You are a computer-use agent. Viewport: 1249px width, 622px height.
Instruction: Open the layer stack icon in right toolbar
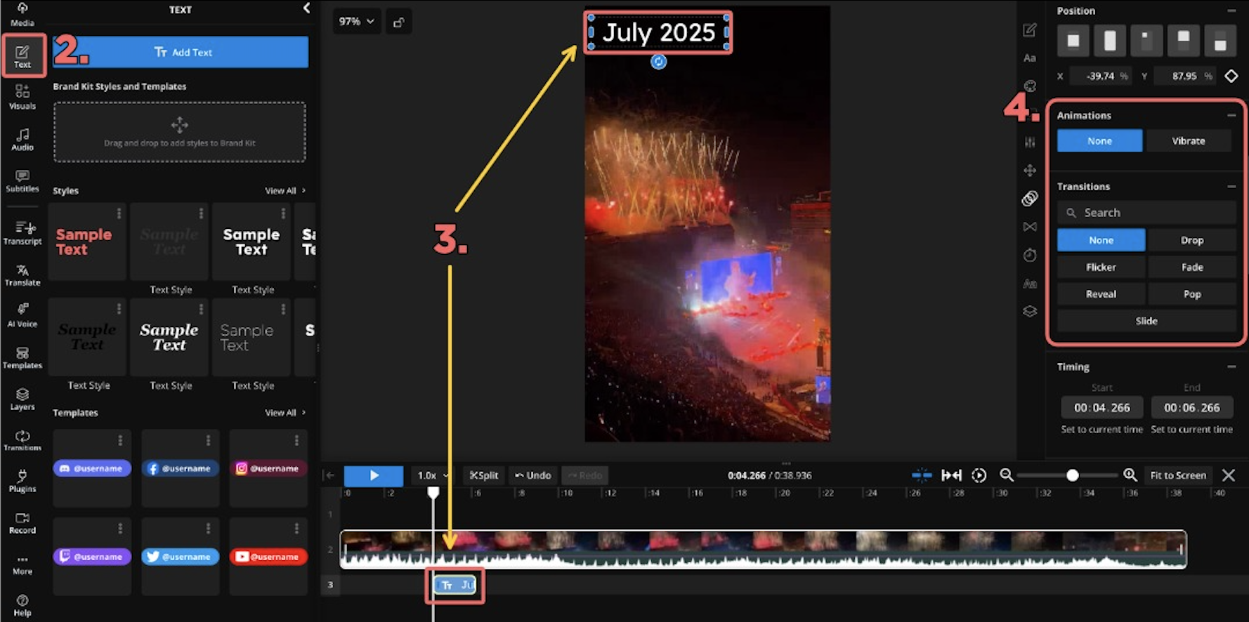[x=1030, y=311]
